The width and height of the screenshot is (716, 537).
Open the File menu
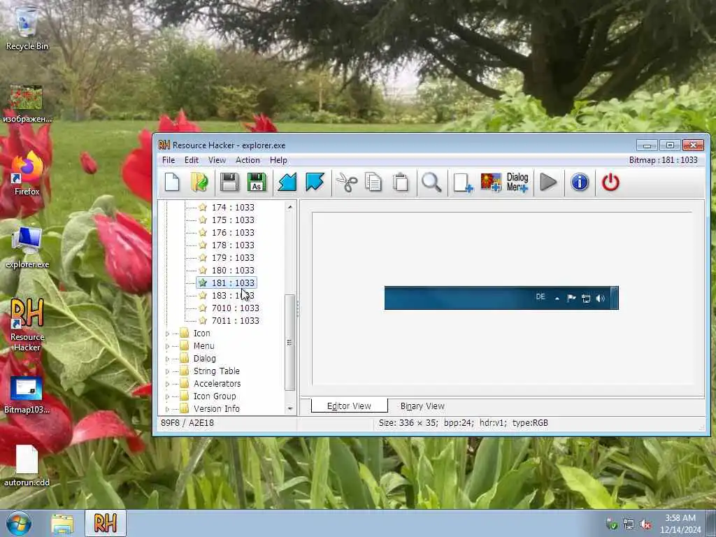tap(169, 160)
